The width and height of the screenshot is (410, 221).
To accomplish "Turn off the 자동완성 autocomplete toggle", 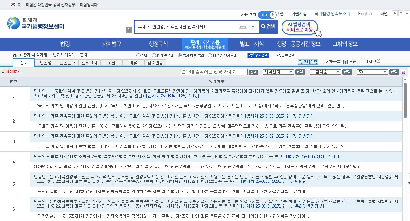I will (x=264, y=15).
